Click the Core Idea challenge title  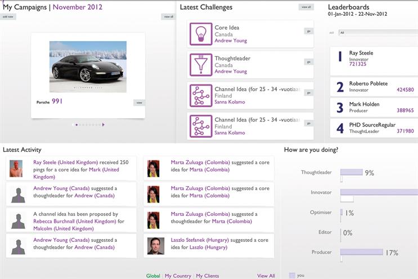click(x=227, y=28)
